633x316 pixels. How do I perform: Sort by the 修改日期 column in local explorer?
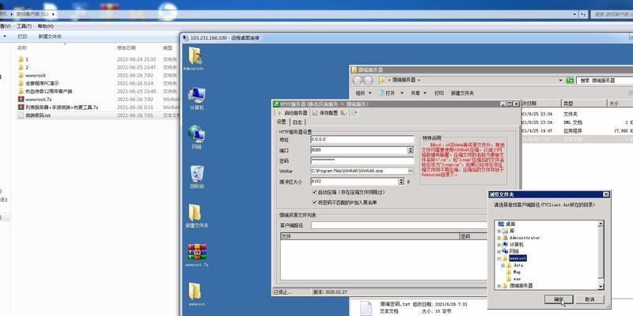[x=127, y=47]
